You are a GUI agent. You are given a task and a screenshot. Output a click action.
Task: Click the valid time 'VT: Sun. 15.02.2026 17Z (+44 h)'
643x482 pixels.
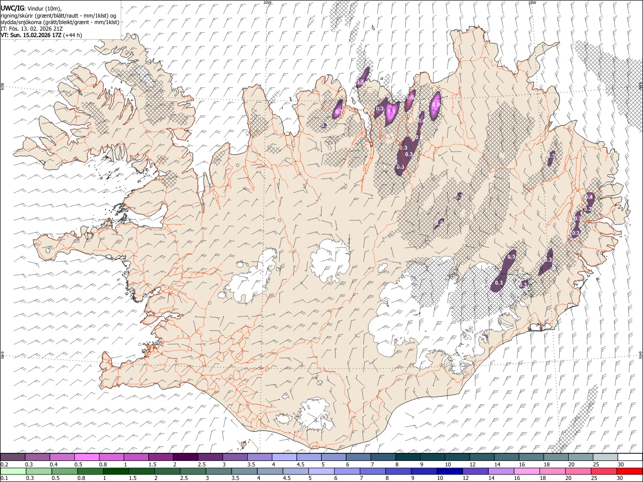[41, 35]
